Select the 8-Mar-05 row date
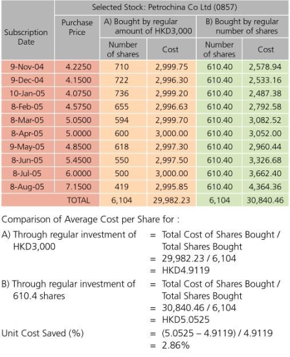Screen dimensions: 290x357 point(27,120)
